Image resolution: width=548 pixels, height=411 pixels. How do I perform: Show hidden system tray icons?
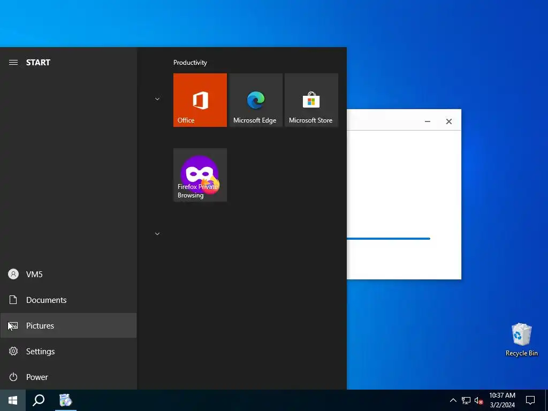pyautogui.click(x=453, y=400)
